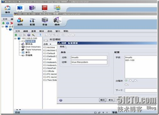Open 文件 menu in the inner window
The height and width of the screenshot is (115, 159).
pyautogui.click(x=18, y=31)
